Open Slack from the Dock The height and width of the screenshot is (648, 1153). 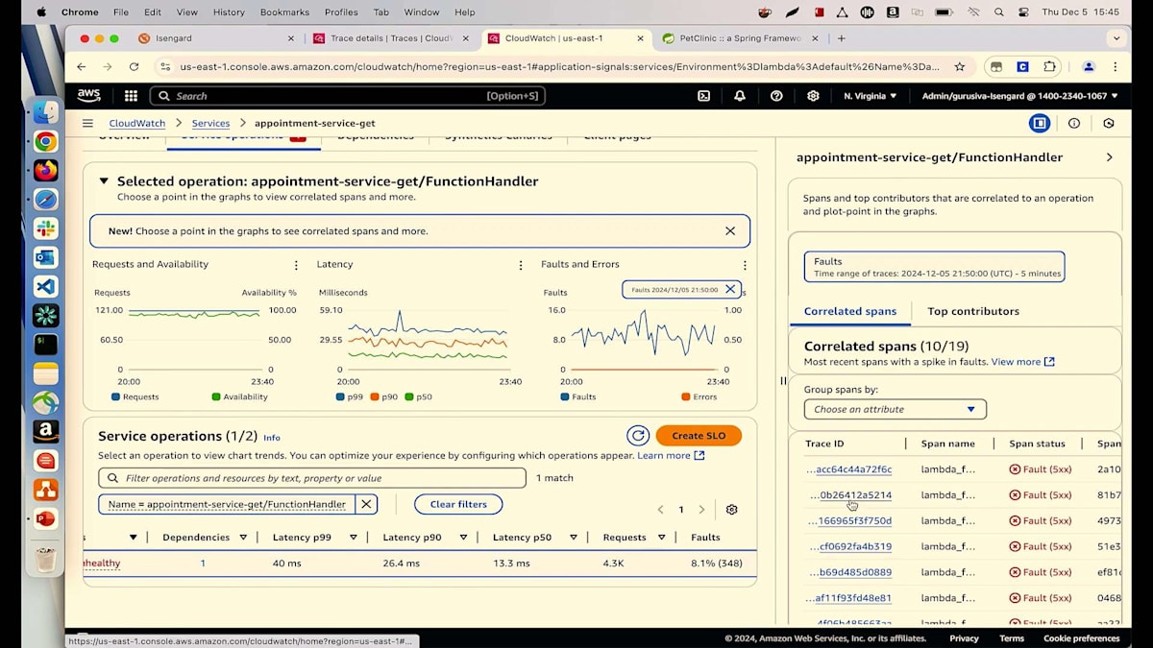tap(45, 228)
